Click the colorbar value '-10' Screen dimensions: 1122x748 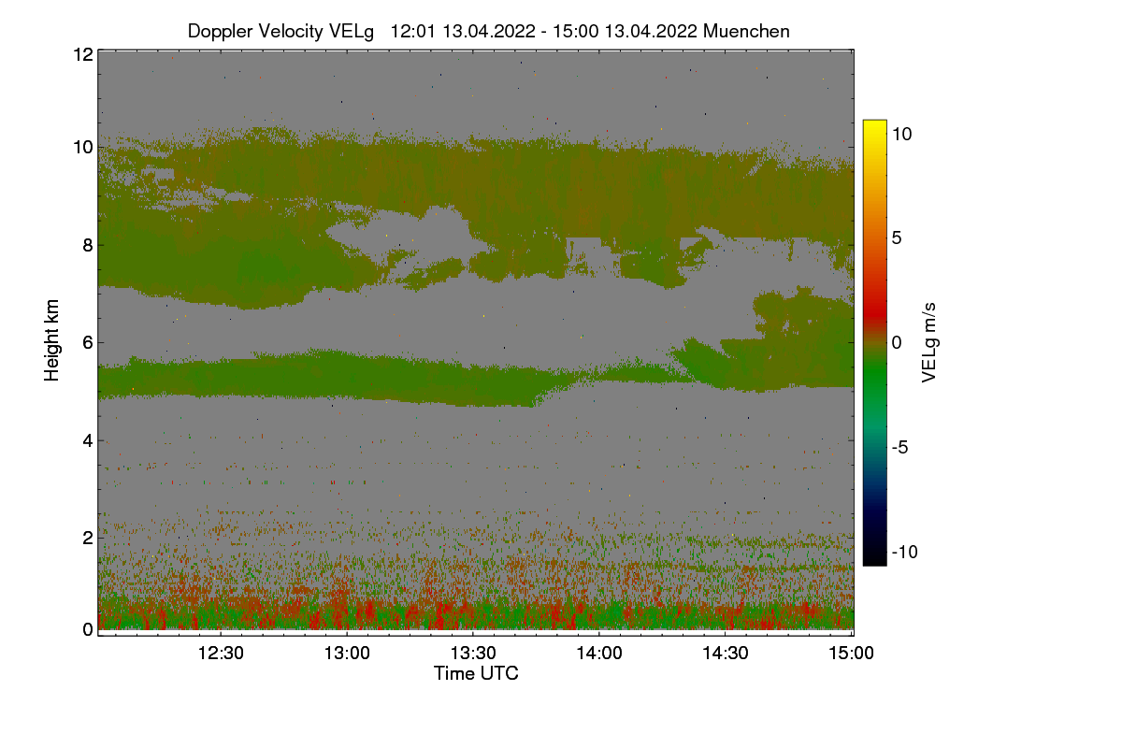coord(904,552)
